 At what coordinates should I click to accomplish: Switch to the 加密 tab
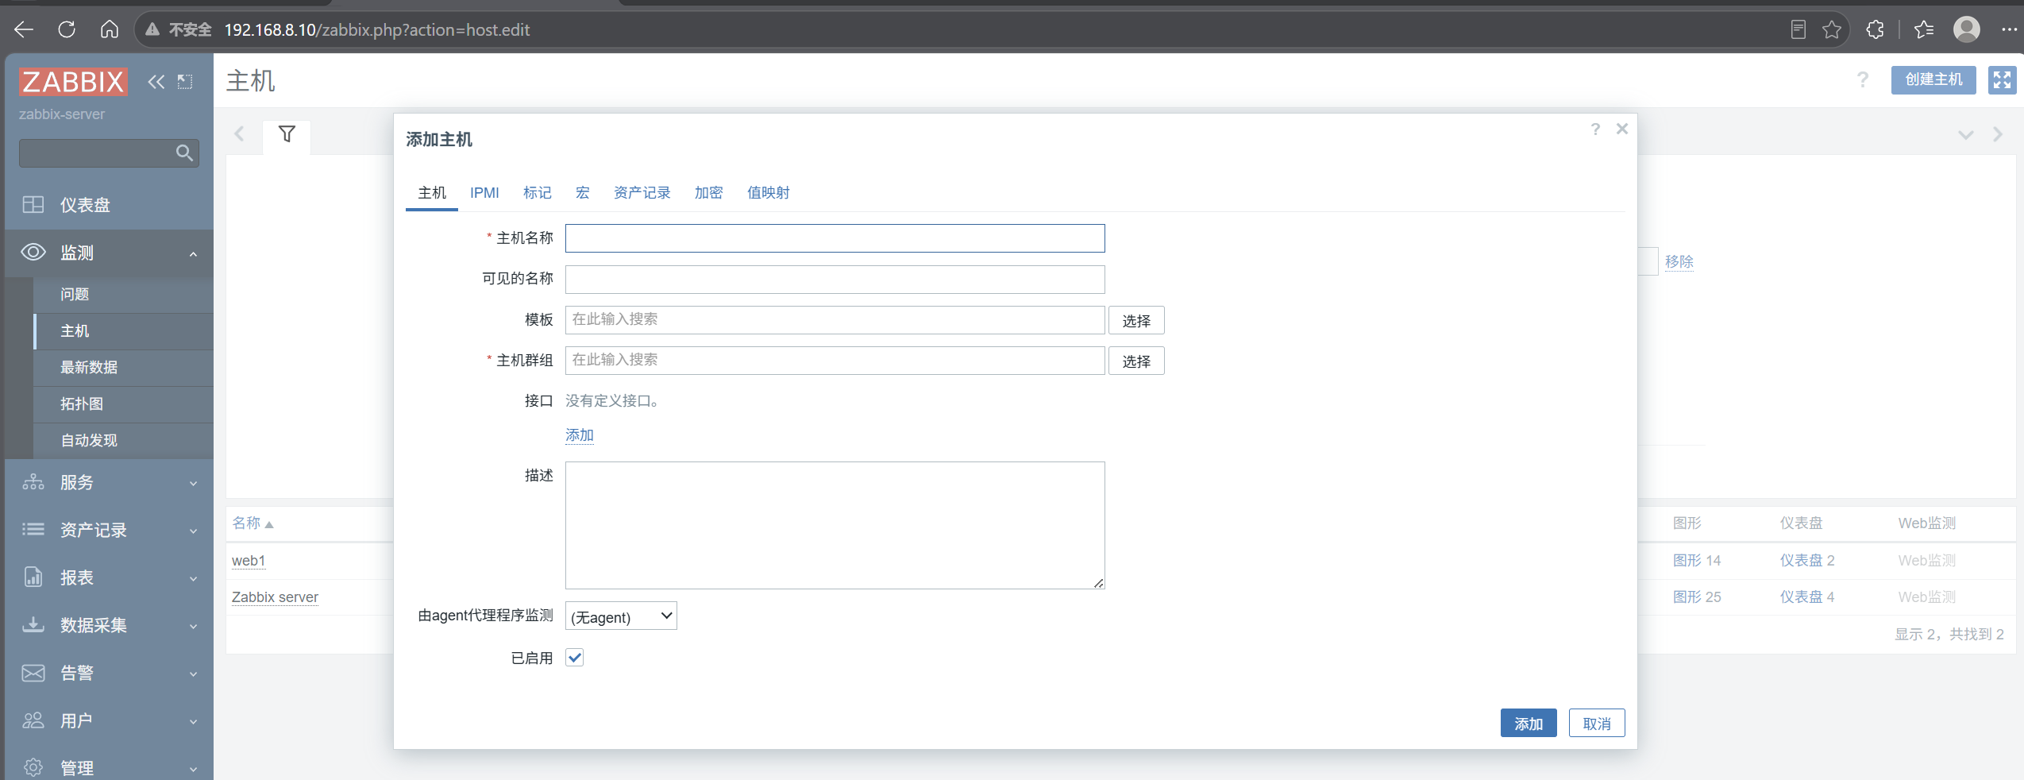coord(709,193)
